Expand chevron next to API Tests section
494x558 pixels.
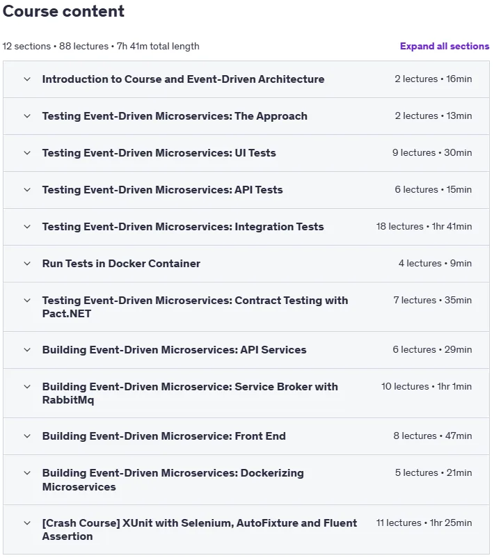point(27,190)
